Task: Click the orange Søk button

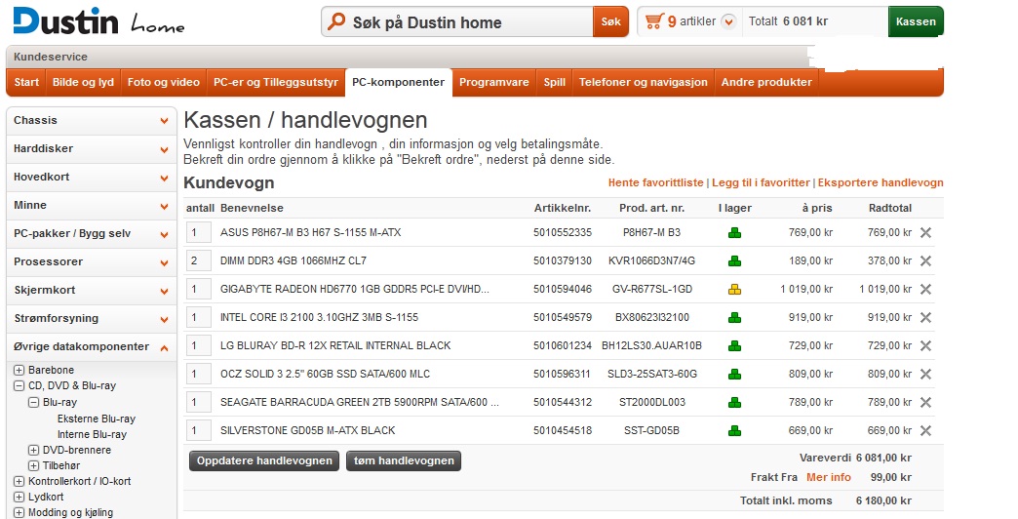Action: coord(611,21)
